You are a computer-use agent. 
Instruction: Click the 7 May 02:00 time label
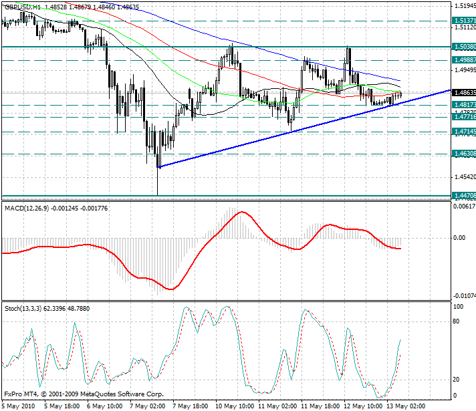(x=147, y=406)
